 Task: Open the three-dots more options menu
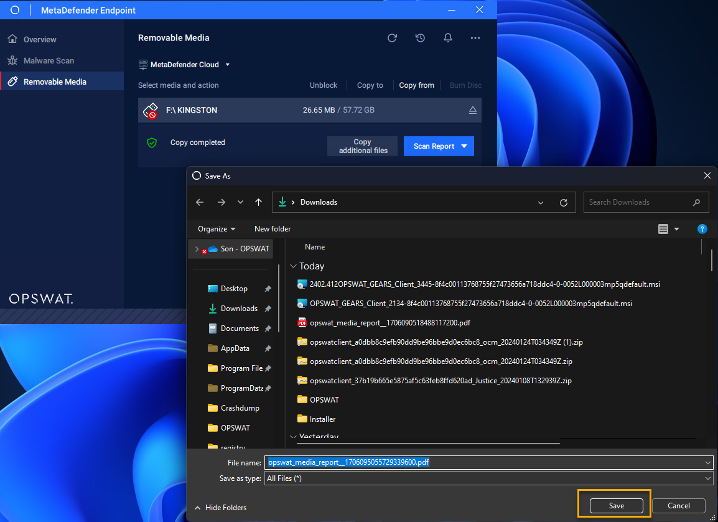tap(475, 38)
